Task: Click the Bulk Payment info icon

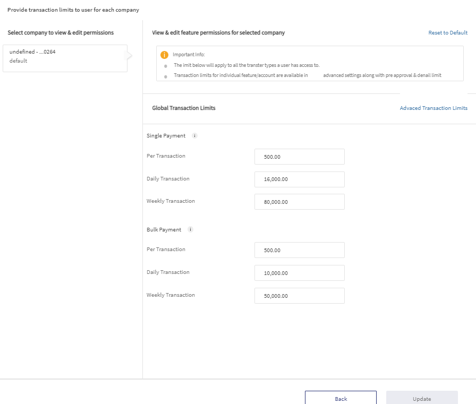Action: click(x=190, y=229)
